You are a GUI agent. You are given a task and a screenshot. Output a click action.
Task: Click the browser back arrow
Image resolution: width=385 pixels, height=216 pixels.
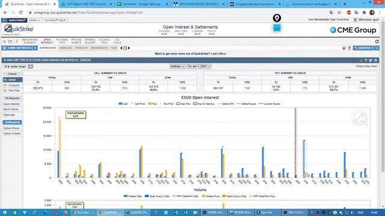5,13
